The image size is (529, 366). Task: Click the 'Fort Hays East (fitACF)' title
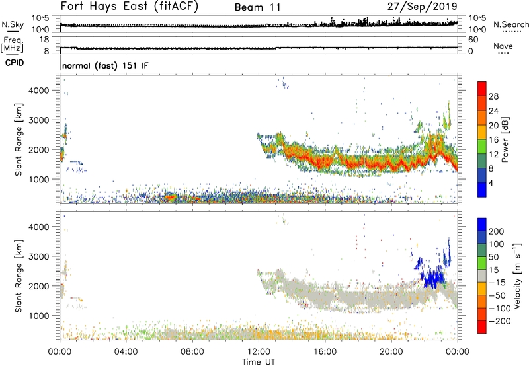point(129,7)
